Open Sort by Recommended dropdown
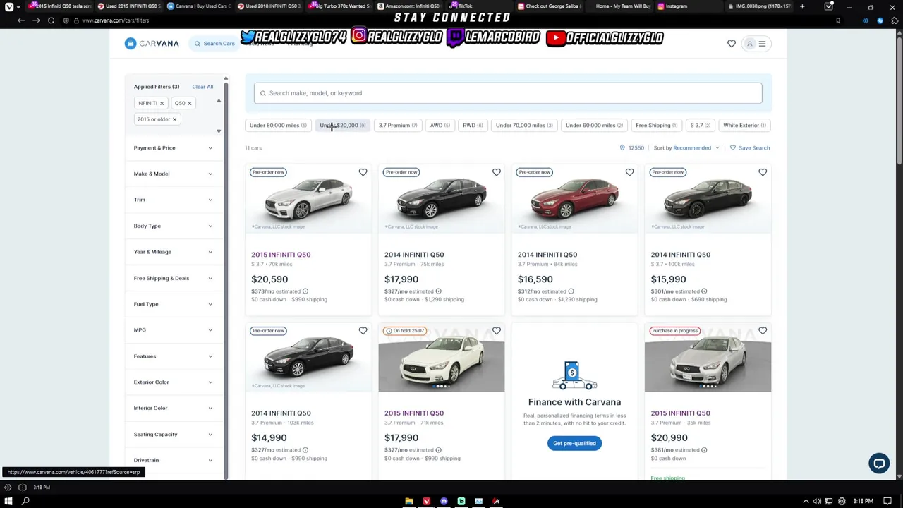The height and width of the screenshot is (508, 903). (686, 148)
